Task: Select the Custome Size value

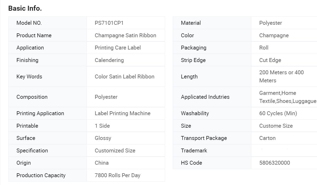Action: coord(276,126)
